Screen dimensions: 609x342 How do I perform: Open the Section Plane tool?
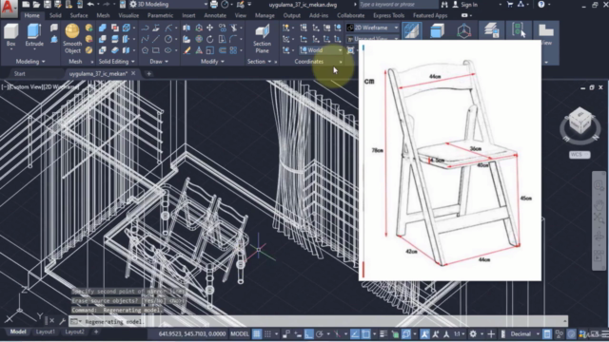pos(262,39)
